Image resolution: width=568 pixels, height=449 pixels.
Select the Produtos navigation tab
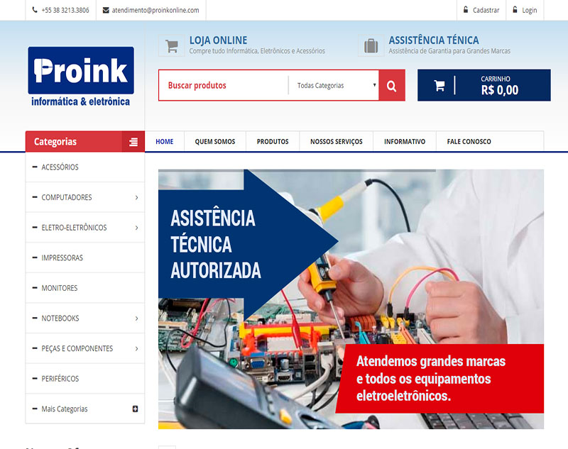coord(273,141)
